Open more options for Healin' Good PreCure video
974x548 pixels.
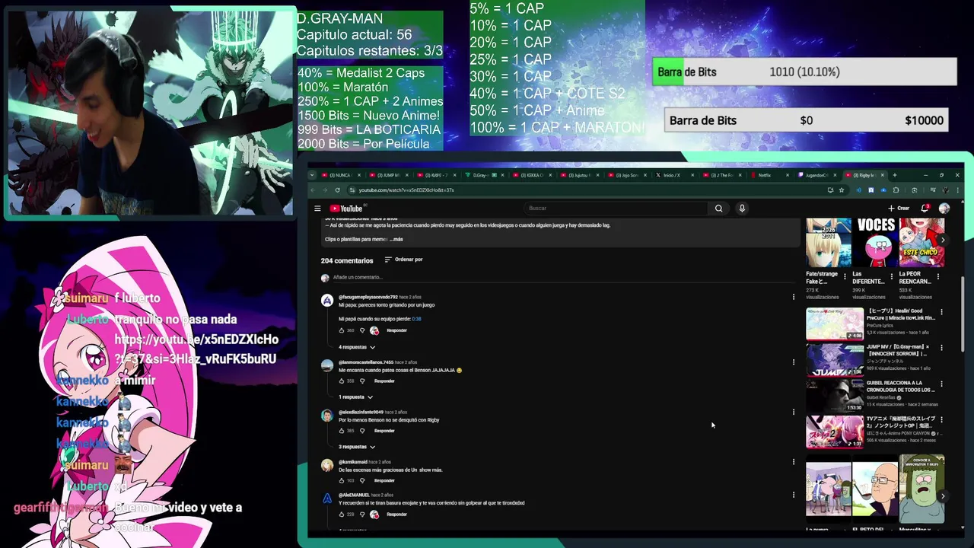[941, 312]
